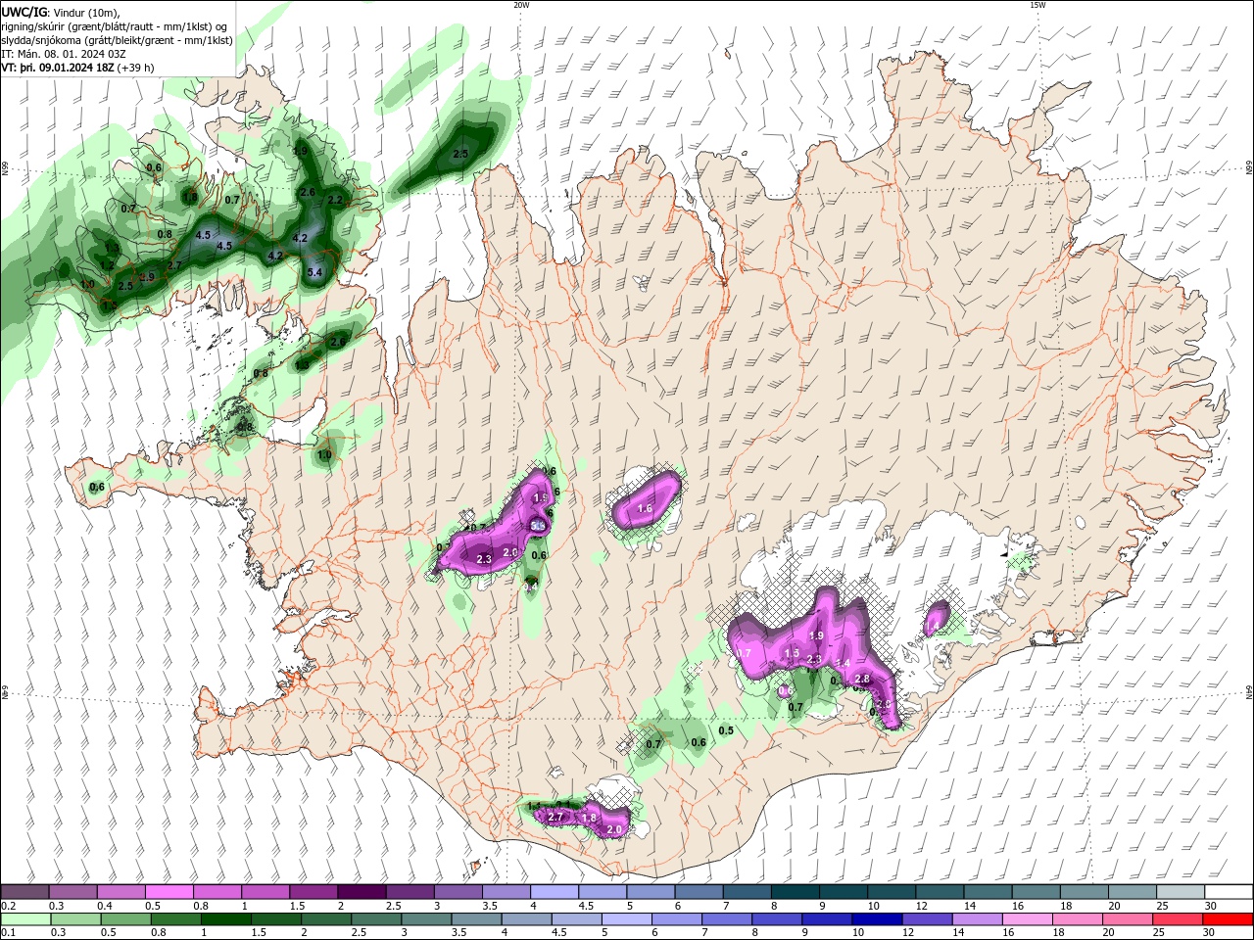
Task: Click the 'rigning/skúrir' description line
Action: click(115, 25)
